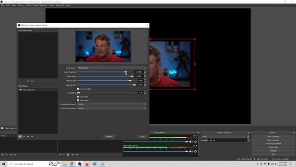Open OBS from the Windows taskbar
The width and height of the screenshot is (296, 167).
pos(80,164)
